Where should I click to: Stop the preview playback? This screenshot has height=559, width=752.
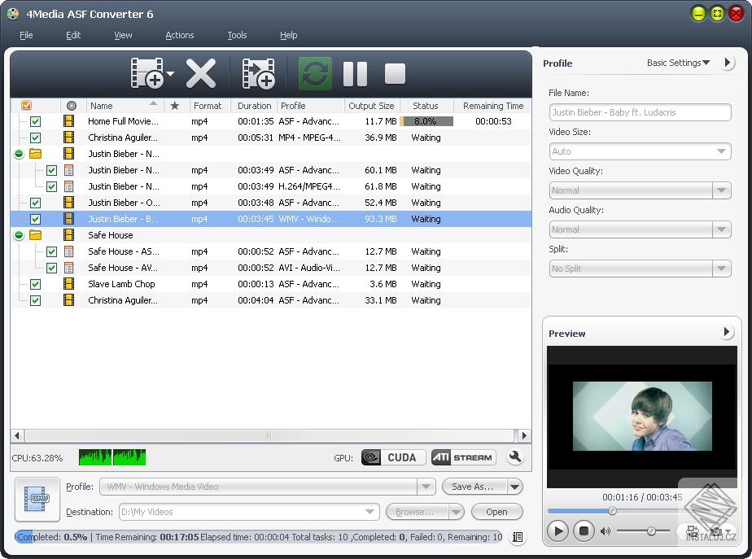click(584, 531)
